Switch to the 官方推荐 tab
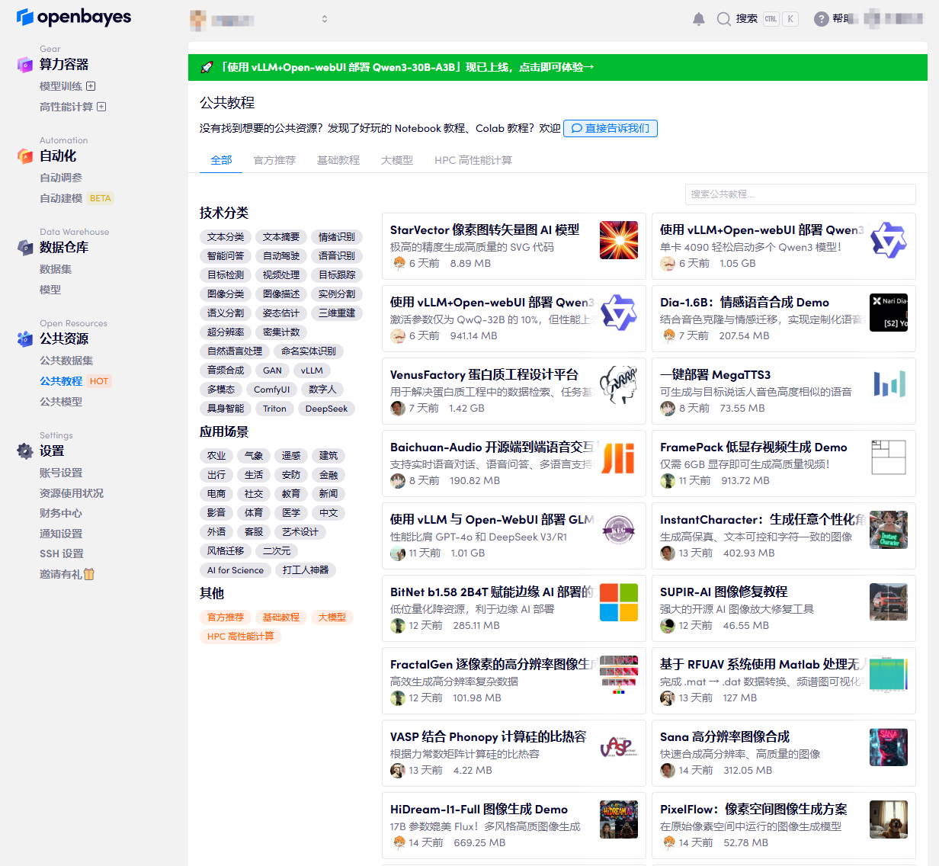The height and width of the screenshot is (866, 939). [274, 160]
